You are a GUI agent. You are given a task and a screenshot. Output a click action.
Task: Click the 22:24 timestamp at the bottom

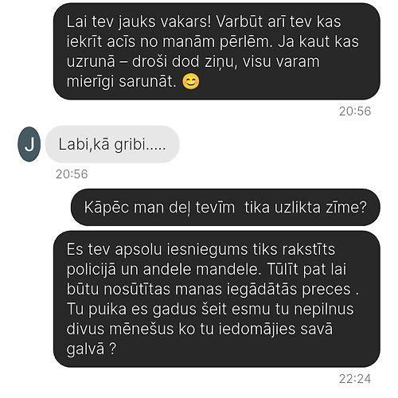tap(355, 379)
